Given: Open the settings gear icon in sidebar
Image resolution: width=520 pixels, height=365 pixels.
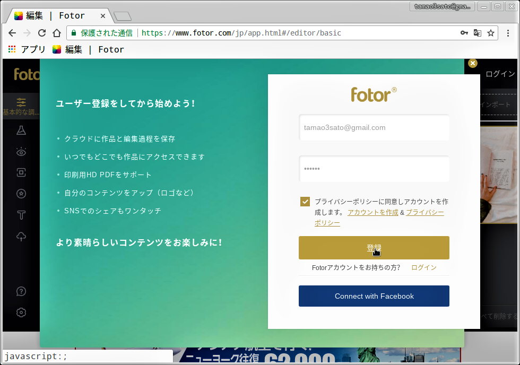Looking at the screenshot, I should click(21, 312).
